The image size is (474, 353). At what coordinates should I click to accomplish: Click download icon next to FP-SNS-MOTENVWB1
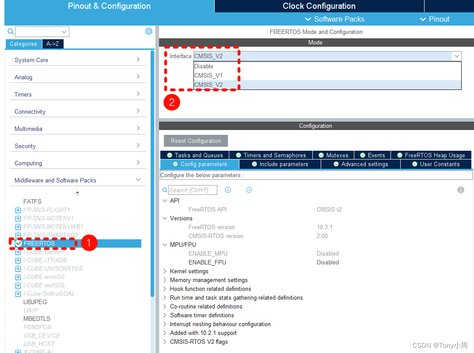18,227
